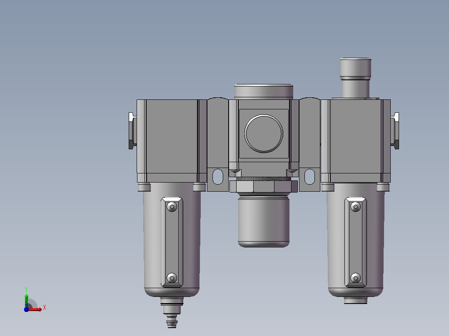Select the lower screw on the right bowl guard
Screen dimensions: 449x336
point(356,278)
